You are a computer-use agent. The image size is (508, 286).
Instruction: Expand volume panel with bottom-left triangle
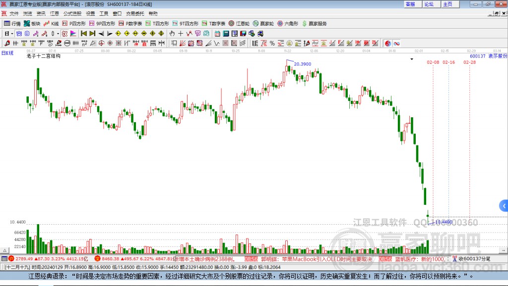pos(4,250)
